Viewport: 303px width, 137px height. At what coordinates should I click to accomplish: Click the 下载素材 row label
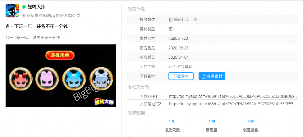[x=147, y=76]
